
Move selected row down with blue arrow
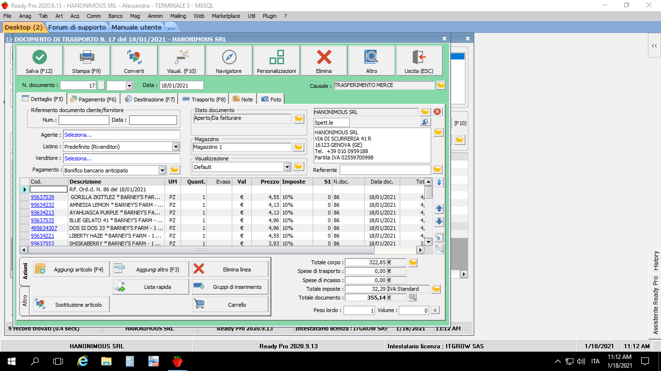tap(439, 222)
